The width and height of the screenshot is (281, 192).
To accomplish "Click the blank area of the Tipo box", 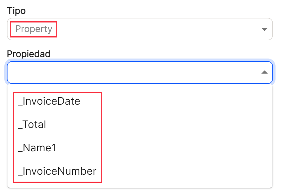I will [158, 29].
